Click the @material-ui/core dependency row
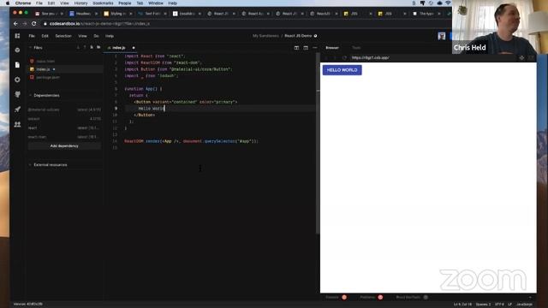548x308 pixels. 64,110
